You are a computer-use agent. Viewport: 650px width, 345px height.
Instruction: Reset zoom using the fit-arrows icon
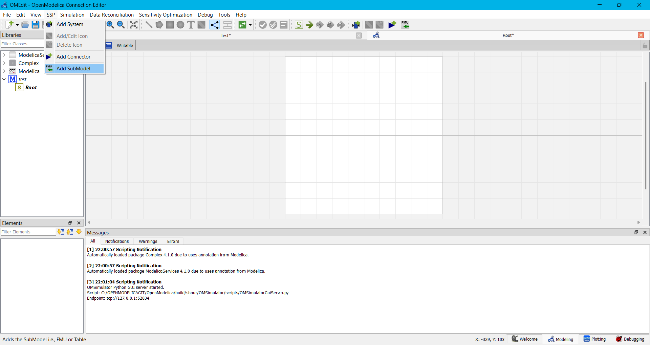coord(134,25)
